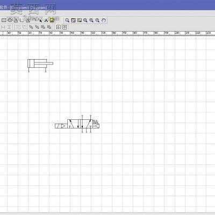Choose the black pointer arrow tool
215x215 pixels.
tap(41, 20)
